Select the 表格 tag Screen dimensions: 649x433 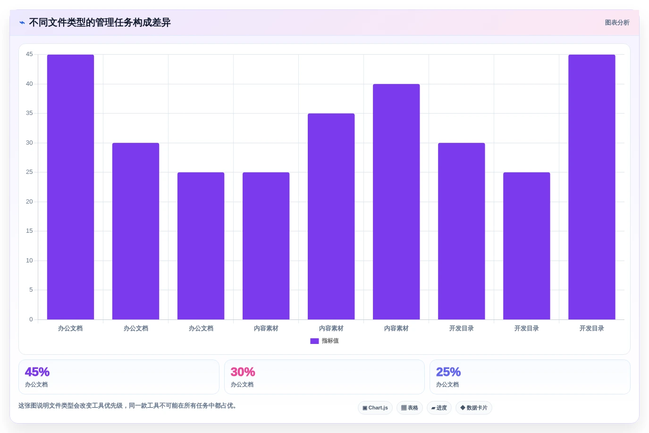pos(410,408)
